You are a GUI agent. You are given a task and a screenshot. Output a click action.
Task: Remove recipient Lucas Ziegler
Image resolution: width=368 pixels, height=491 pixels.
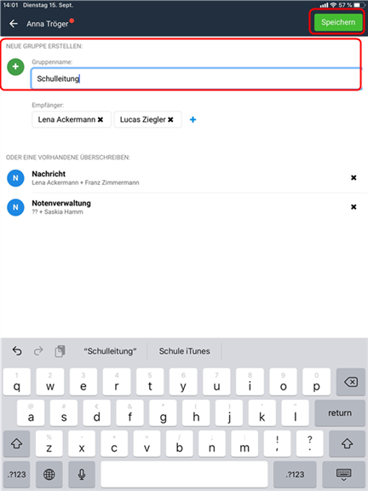pyautogui.click(x=170, y=119)
